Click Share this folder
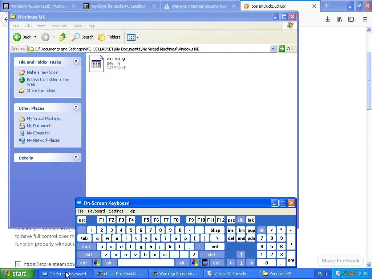372x279 pixels. click(41, 90)
